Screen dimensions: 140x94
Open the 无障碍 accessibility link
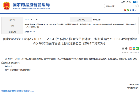123,2
